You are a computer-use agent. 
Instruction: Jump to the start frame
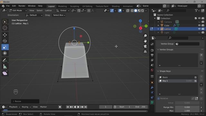[x=68, y=107]
